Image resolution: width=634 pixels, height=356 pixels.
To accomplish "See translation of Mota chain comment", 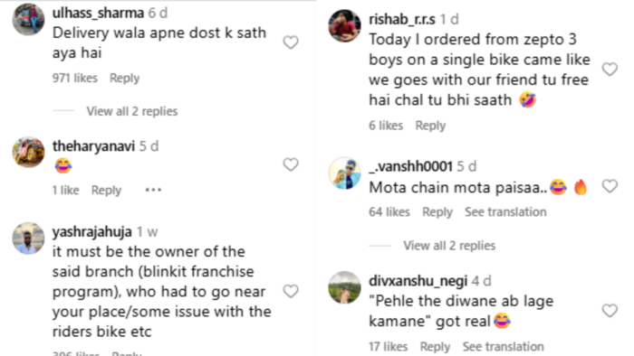I will pyautogui.click(x=505, y=212).
